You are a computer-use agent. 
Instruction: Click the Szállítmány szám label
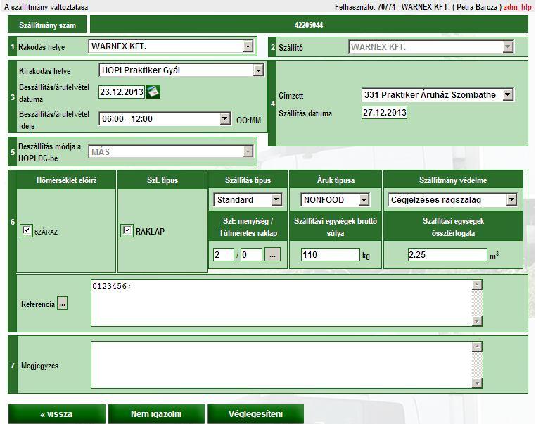pos(47,25)
